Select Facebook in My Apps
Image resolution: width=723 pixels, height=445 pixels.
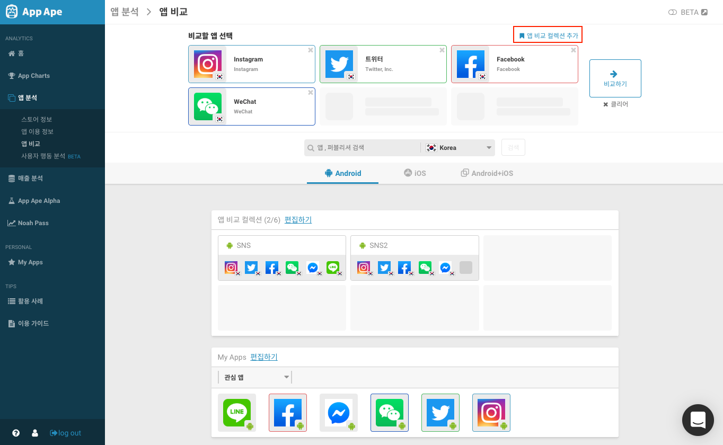pyautogui.click(x=288, y=413)
